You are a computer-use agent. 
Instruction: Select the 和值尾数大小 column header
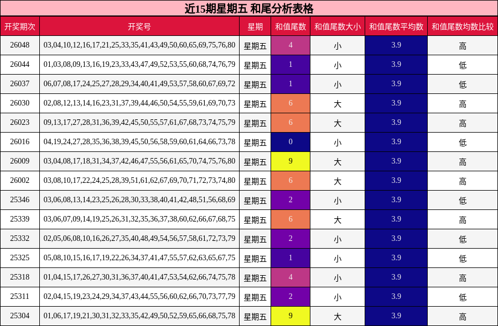tap(338, 25)
